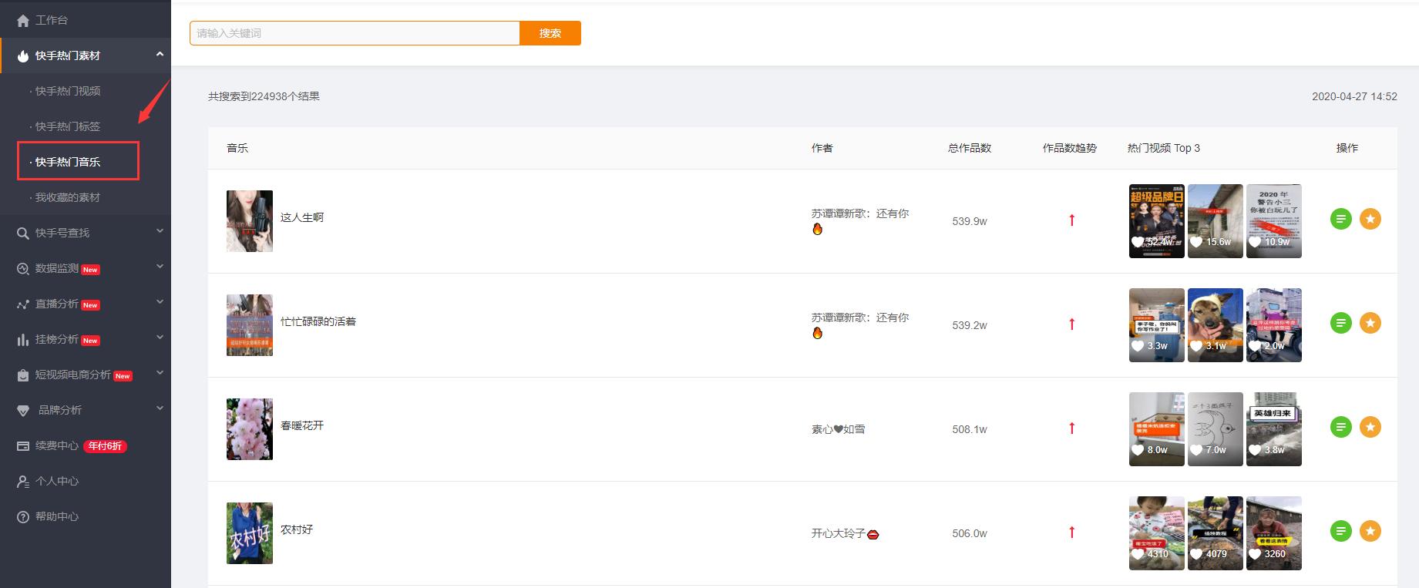Screen dimensions: 1419x588
Task: Open the 52.4w likes top video thumbnail
Action: pos(1156,220)
